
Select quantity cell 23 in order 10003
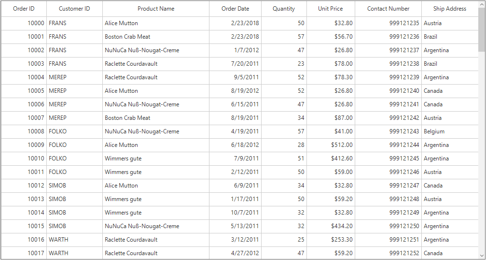pos(284,64)
